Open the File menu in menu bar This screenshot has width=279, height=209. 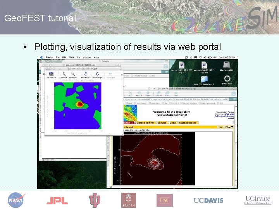(x=57, y=57)
